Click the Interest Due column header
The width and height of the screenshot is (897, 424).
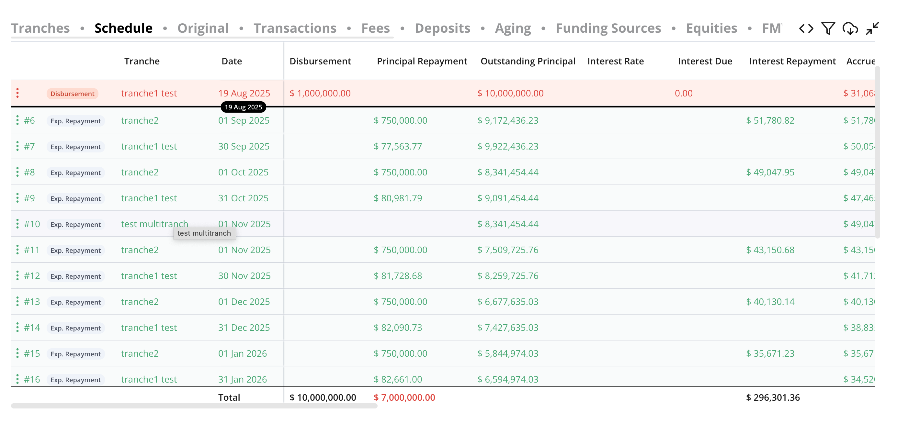(705, 61)
